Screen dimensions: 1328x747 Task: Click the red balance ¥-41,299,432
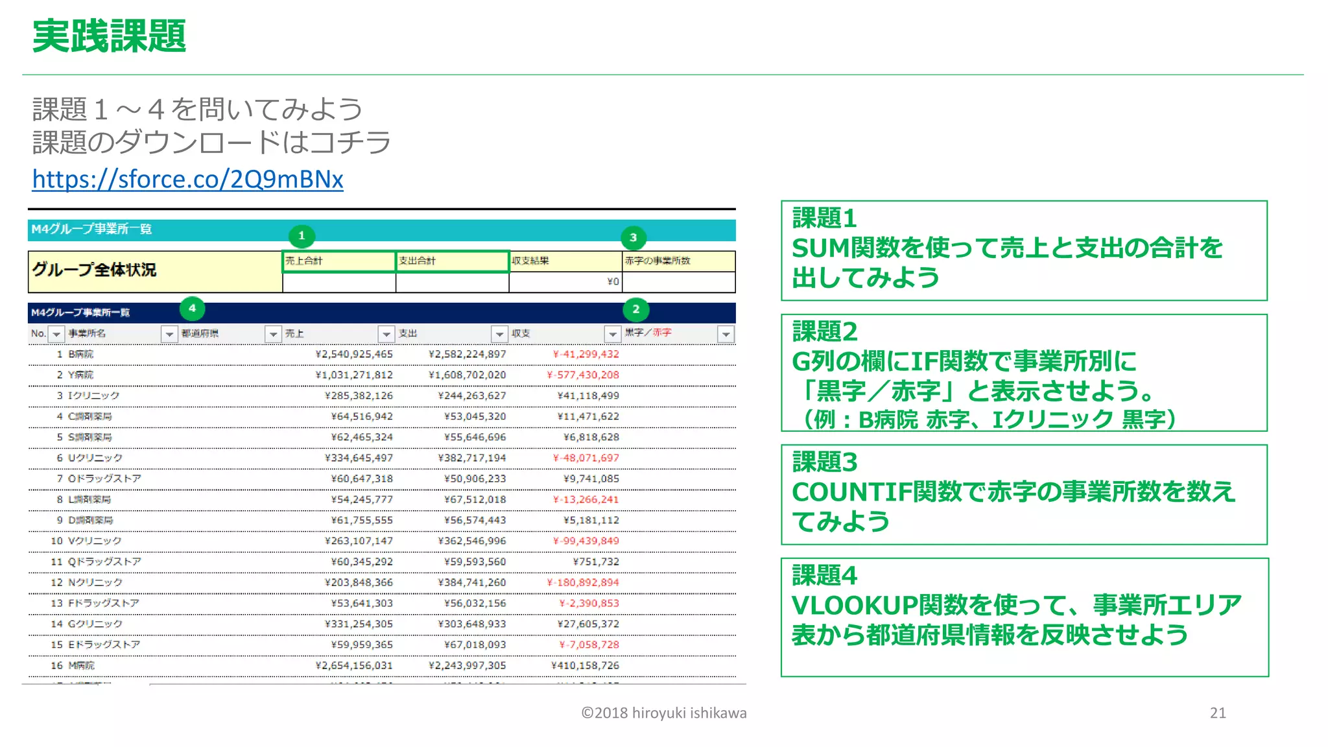[x=586, y=354]
